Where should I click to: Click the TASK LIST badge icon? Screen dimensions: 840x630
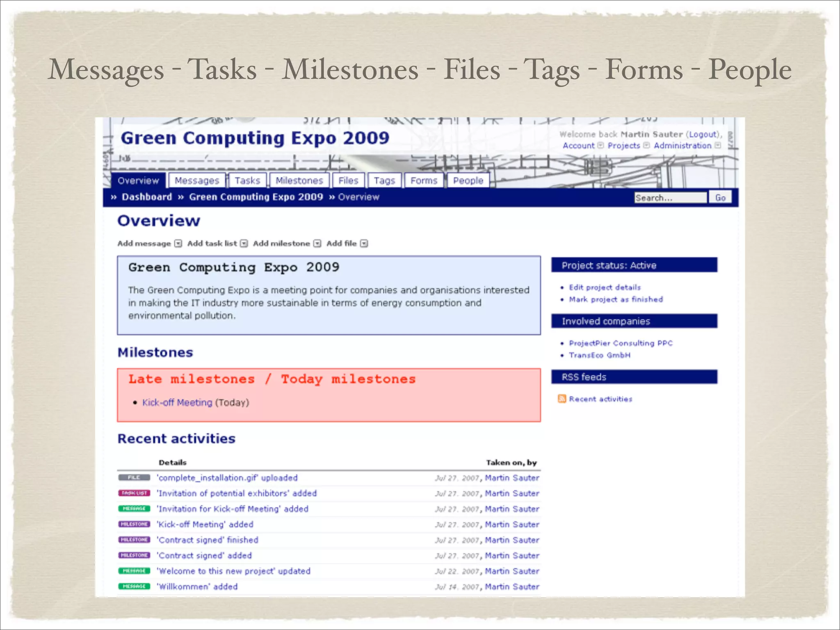click(134, 493)
